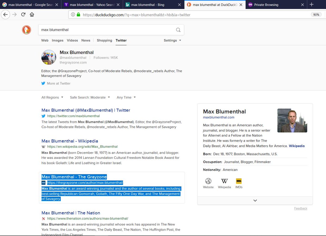Viewport: 326px width, 236px height.
Task: Click the Wikipedia favicon beside the wiki result
Action: (x=43, y=147)
